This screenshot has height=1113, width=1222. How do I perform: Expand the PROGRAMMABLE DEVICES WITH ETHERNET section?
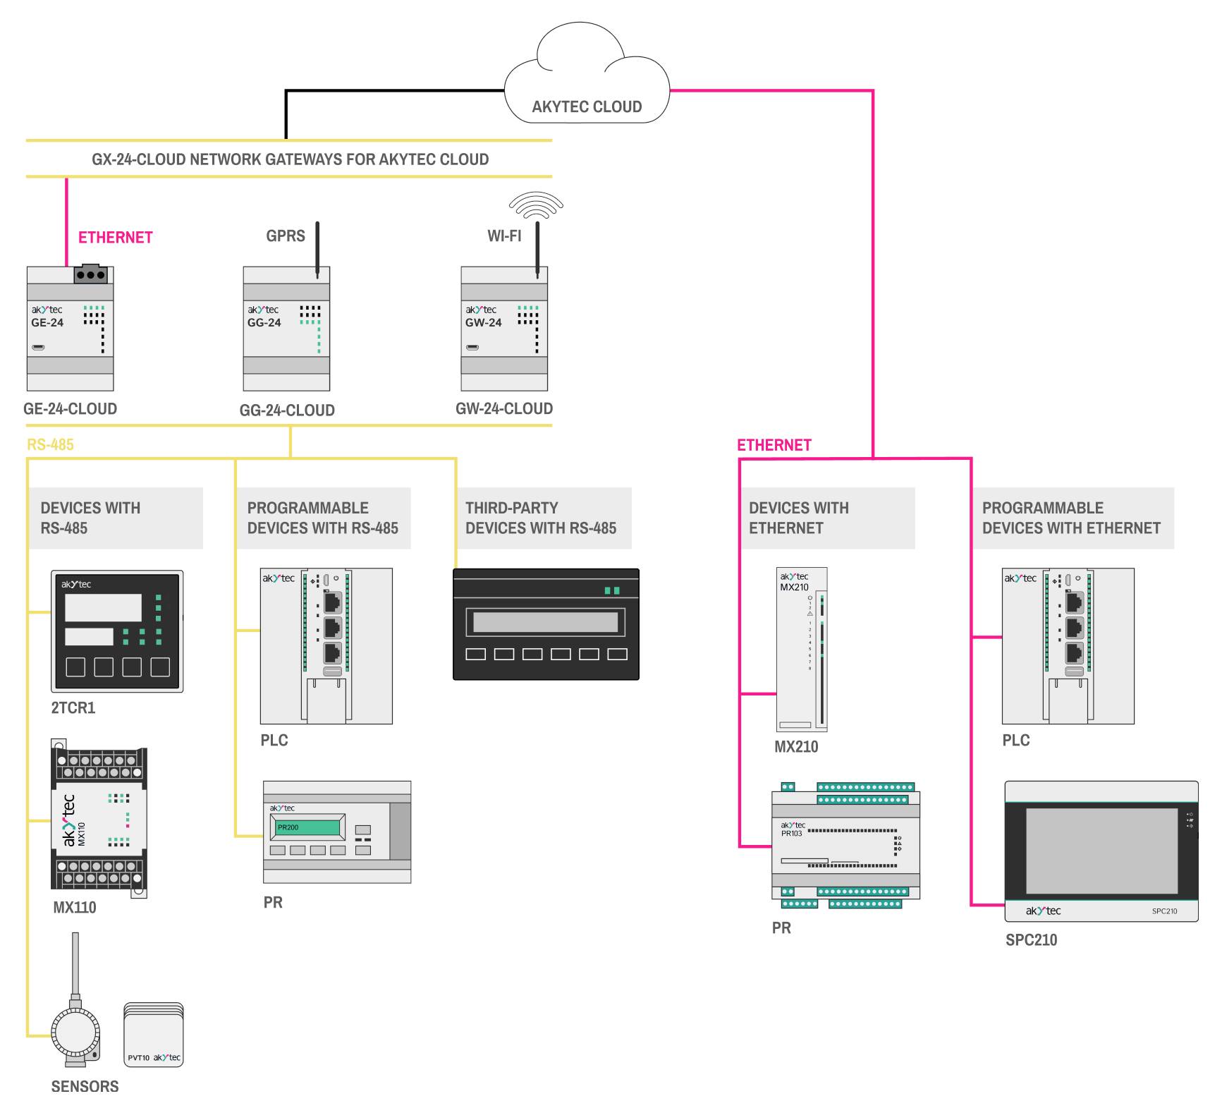coord(1072,517)
